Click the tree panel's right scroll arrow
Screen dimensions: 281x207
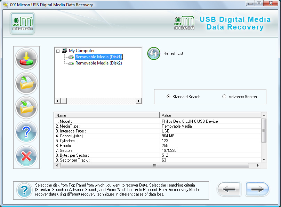click(x=139, y=101)
